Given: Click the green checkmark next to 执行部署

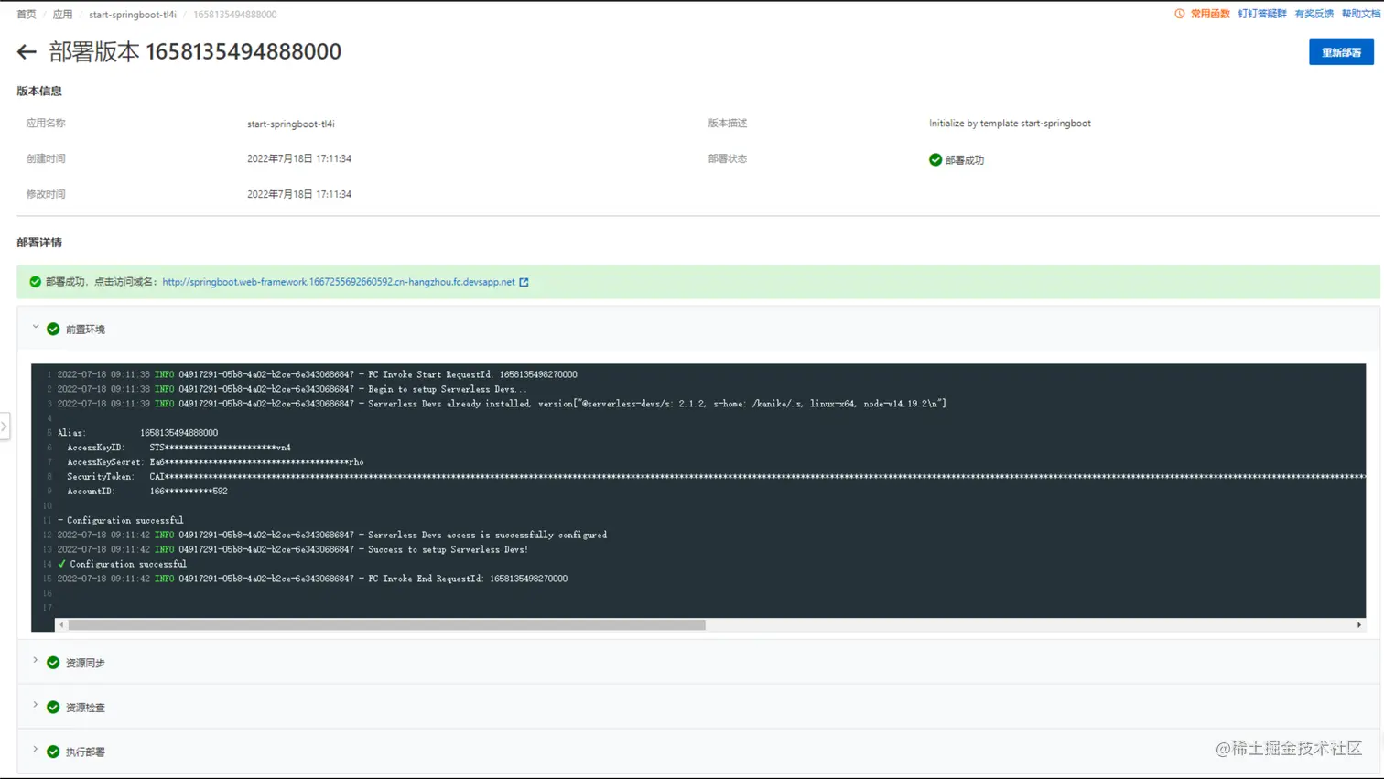Looking at the screenshot, I should point(53,752).
